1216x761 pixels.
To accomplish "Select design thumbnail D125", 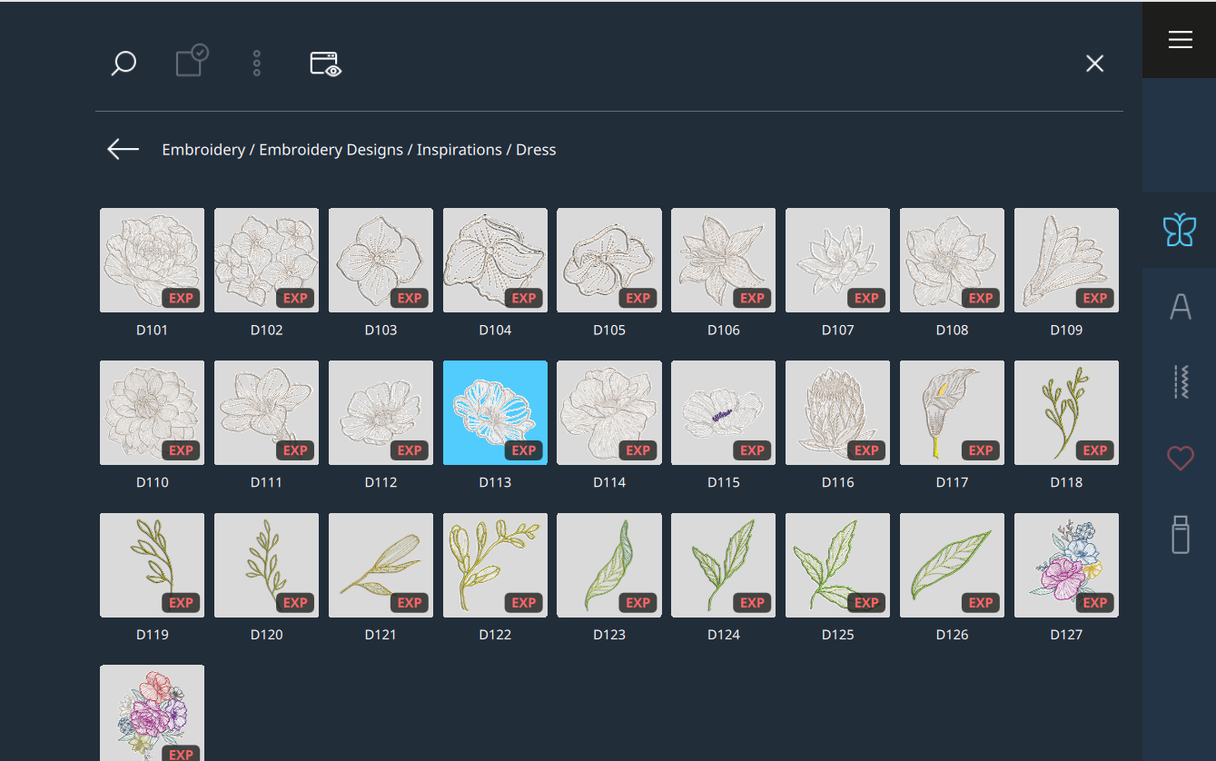I will coord(837,566).
